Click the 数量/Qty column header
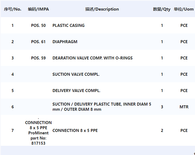 (162, 9)
